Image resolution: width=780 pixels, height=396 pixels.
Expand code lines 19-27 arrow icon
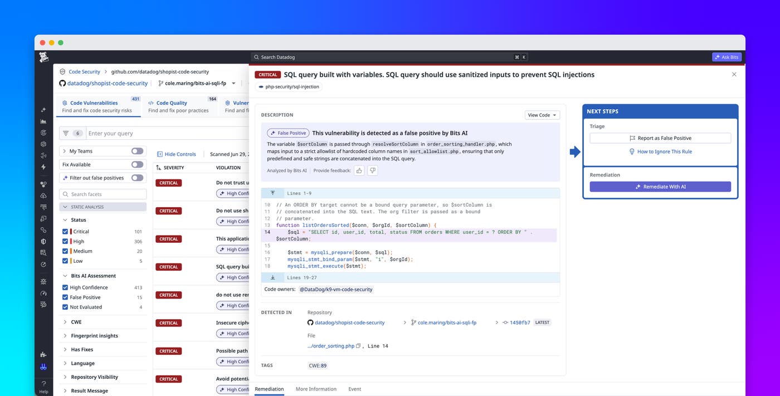[x=272, y=277]
